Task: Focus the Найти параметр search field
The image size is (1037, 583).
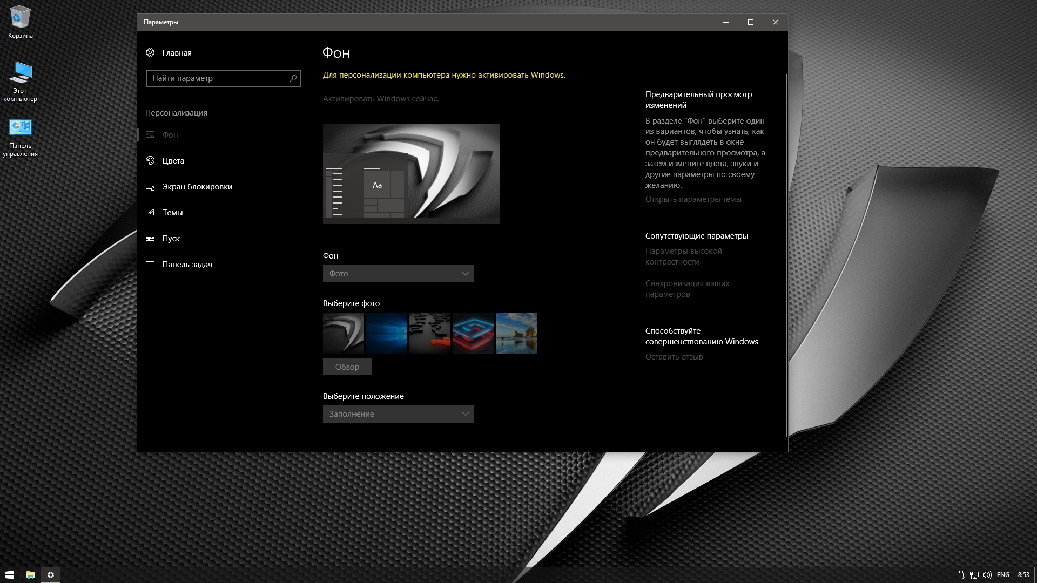Action: tap(216, 78)
